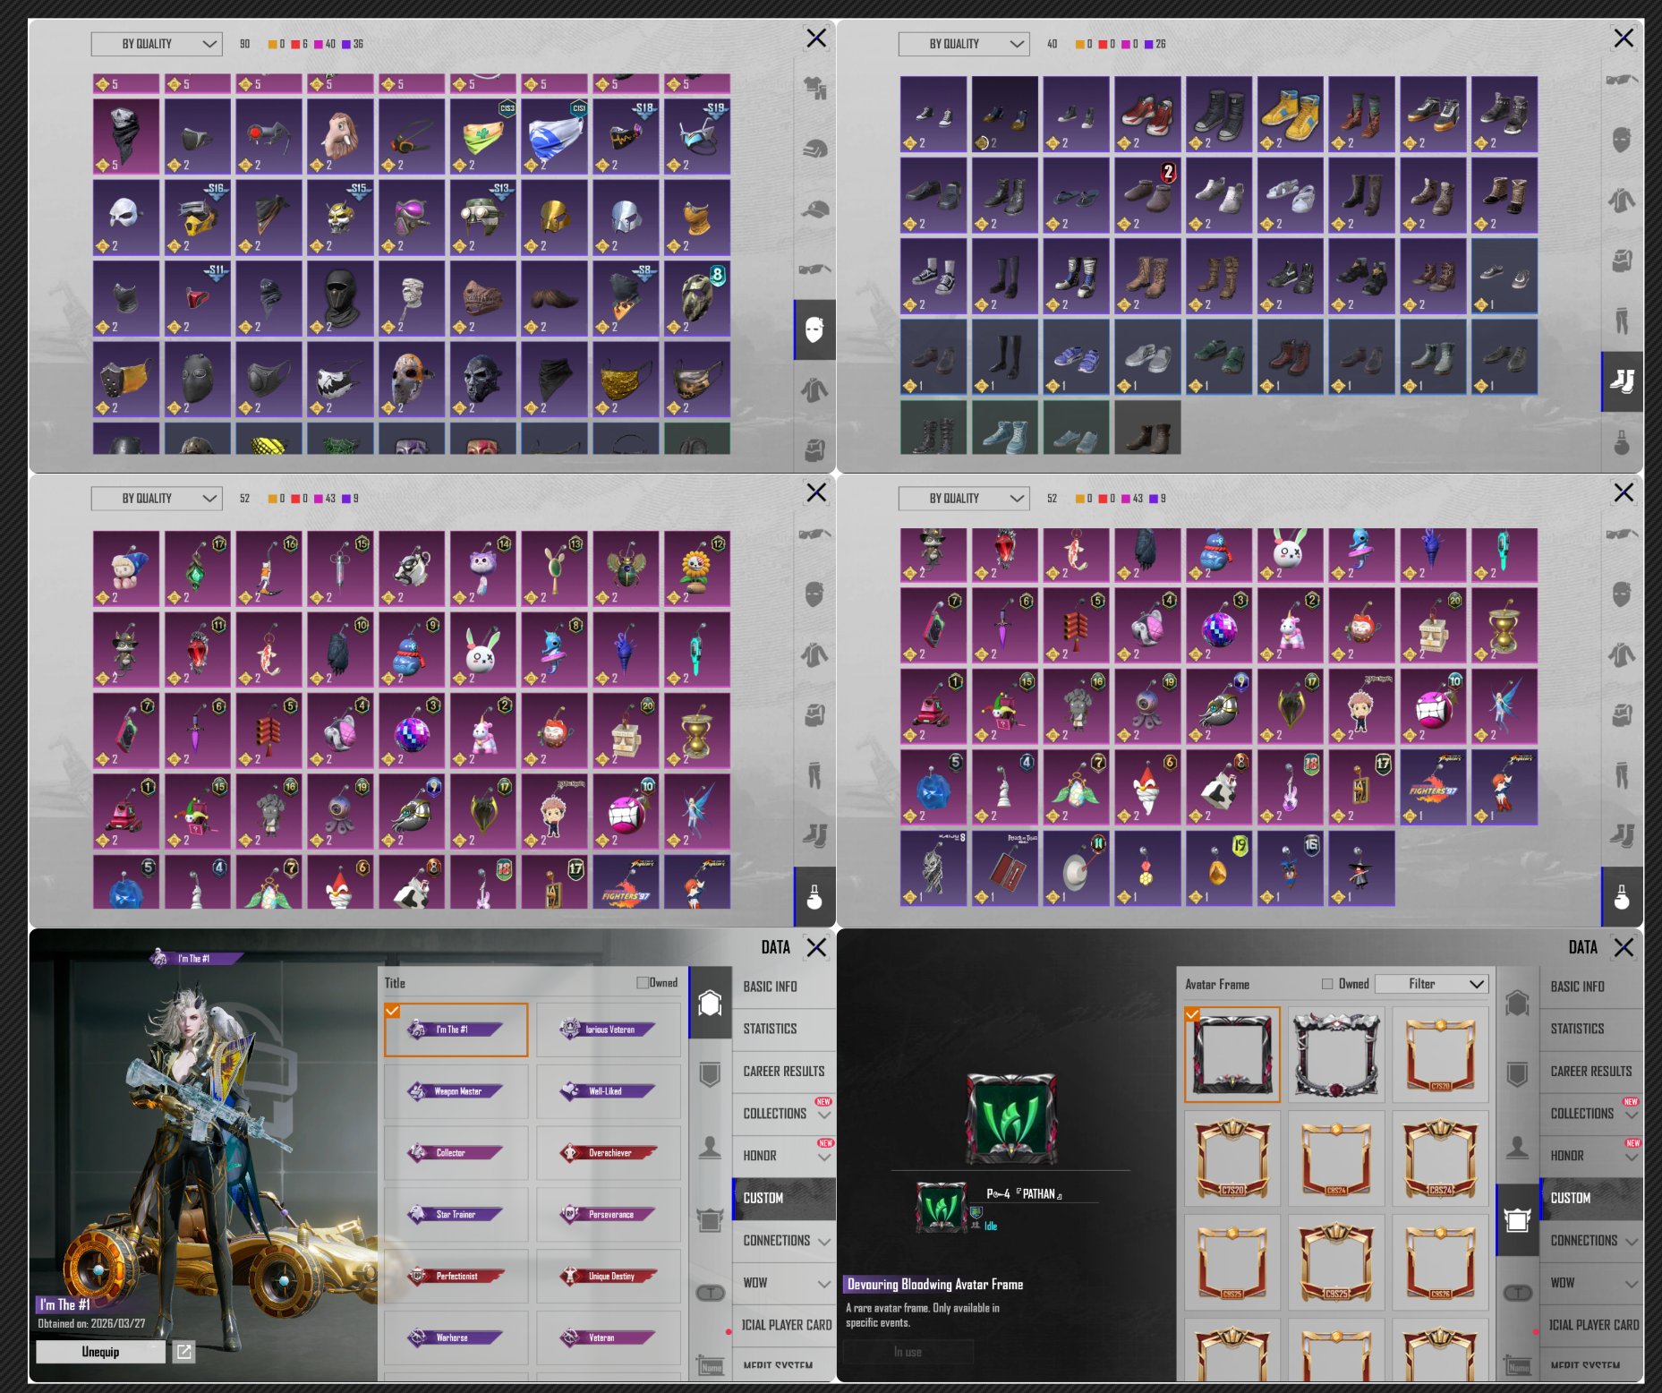Open BY QUALITY dropdown in shoes inventory
The width and height of the screenshot is (1662, 1393).
[964, 44]
